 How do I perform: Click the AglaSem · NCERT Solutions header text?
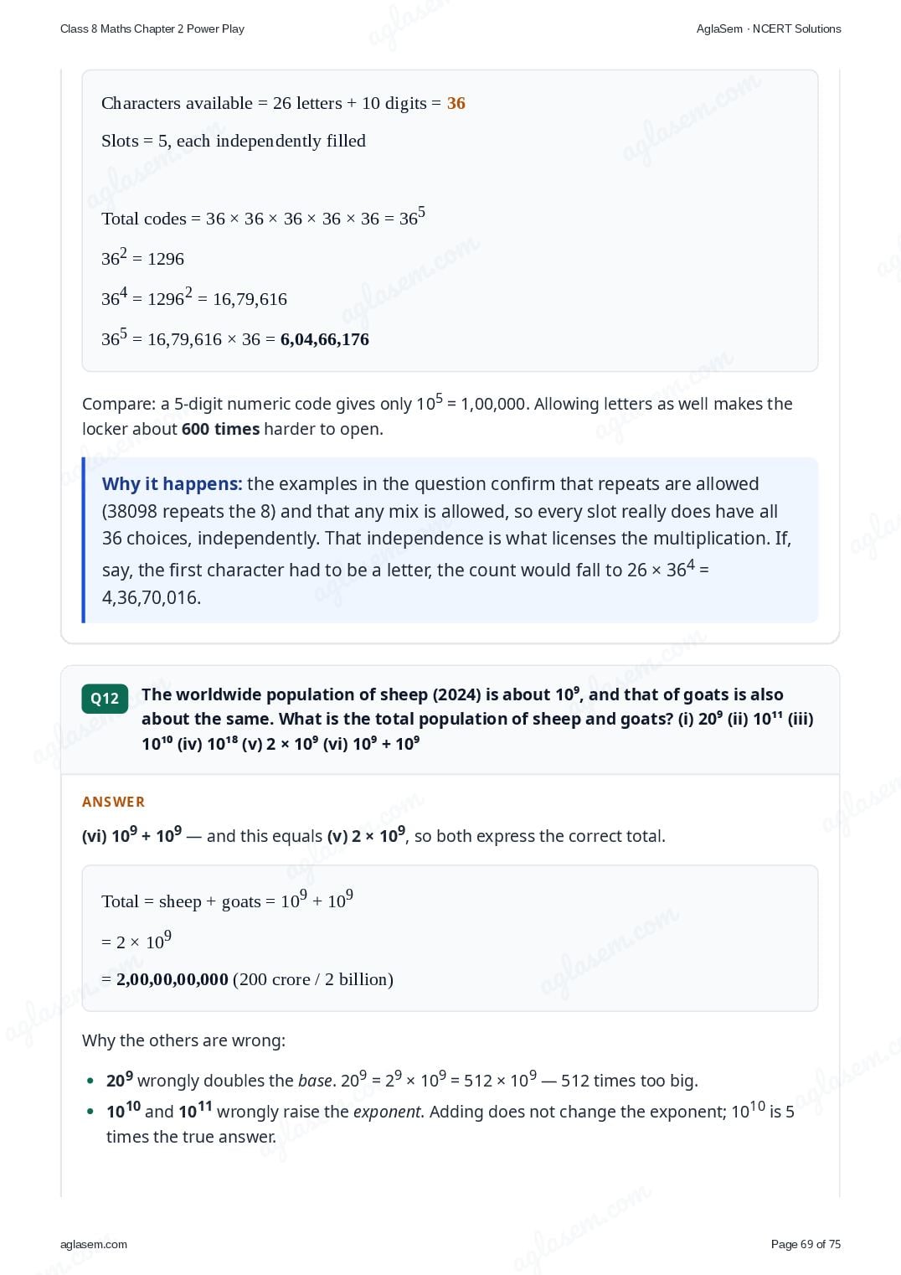tap(769, 28)
